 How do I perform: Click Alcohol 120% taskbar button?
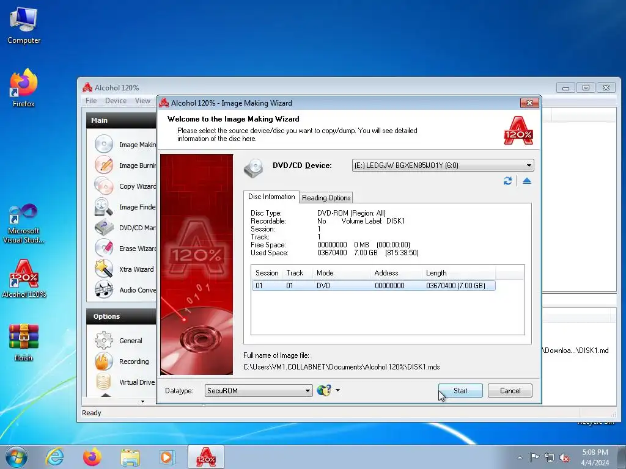click(206, 457)
